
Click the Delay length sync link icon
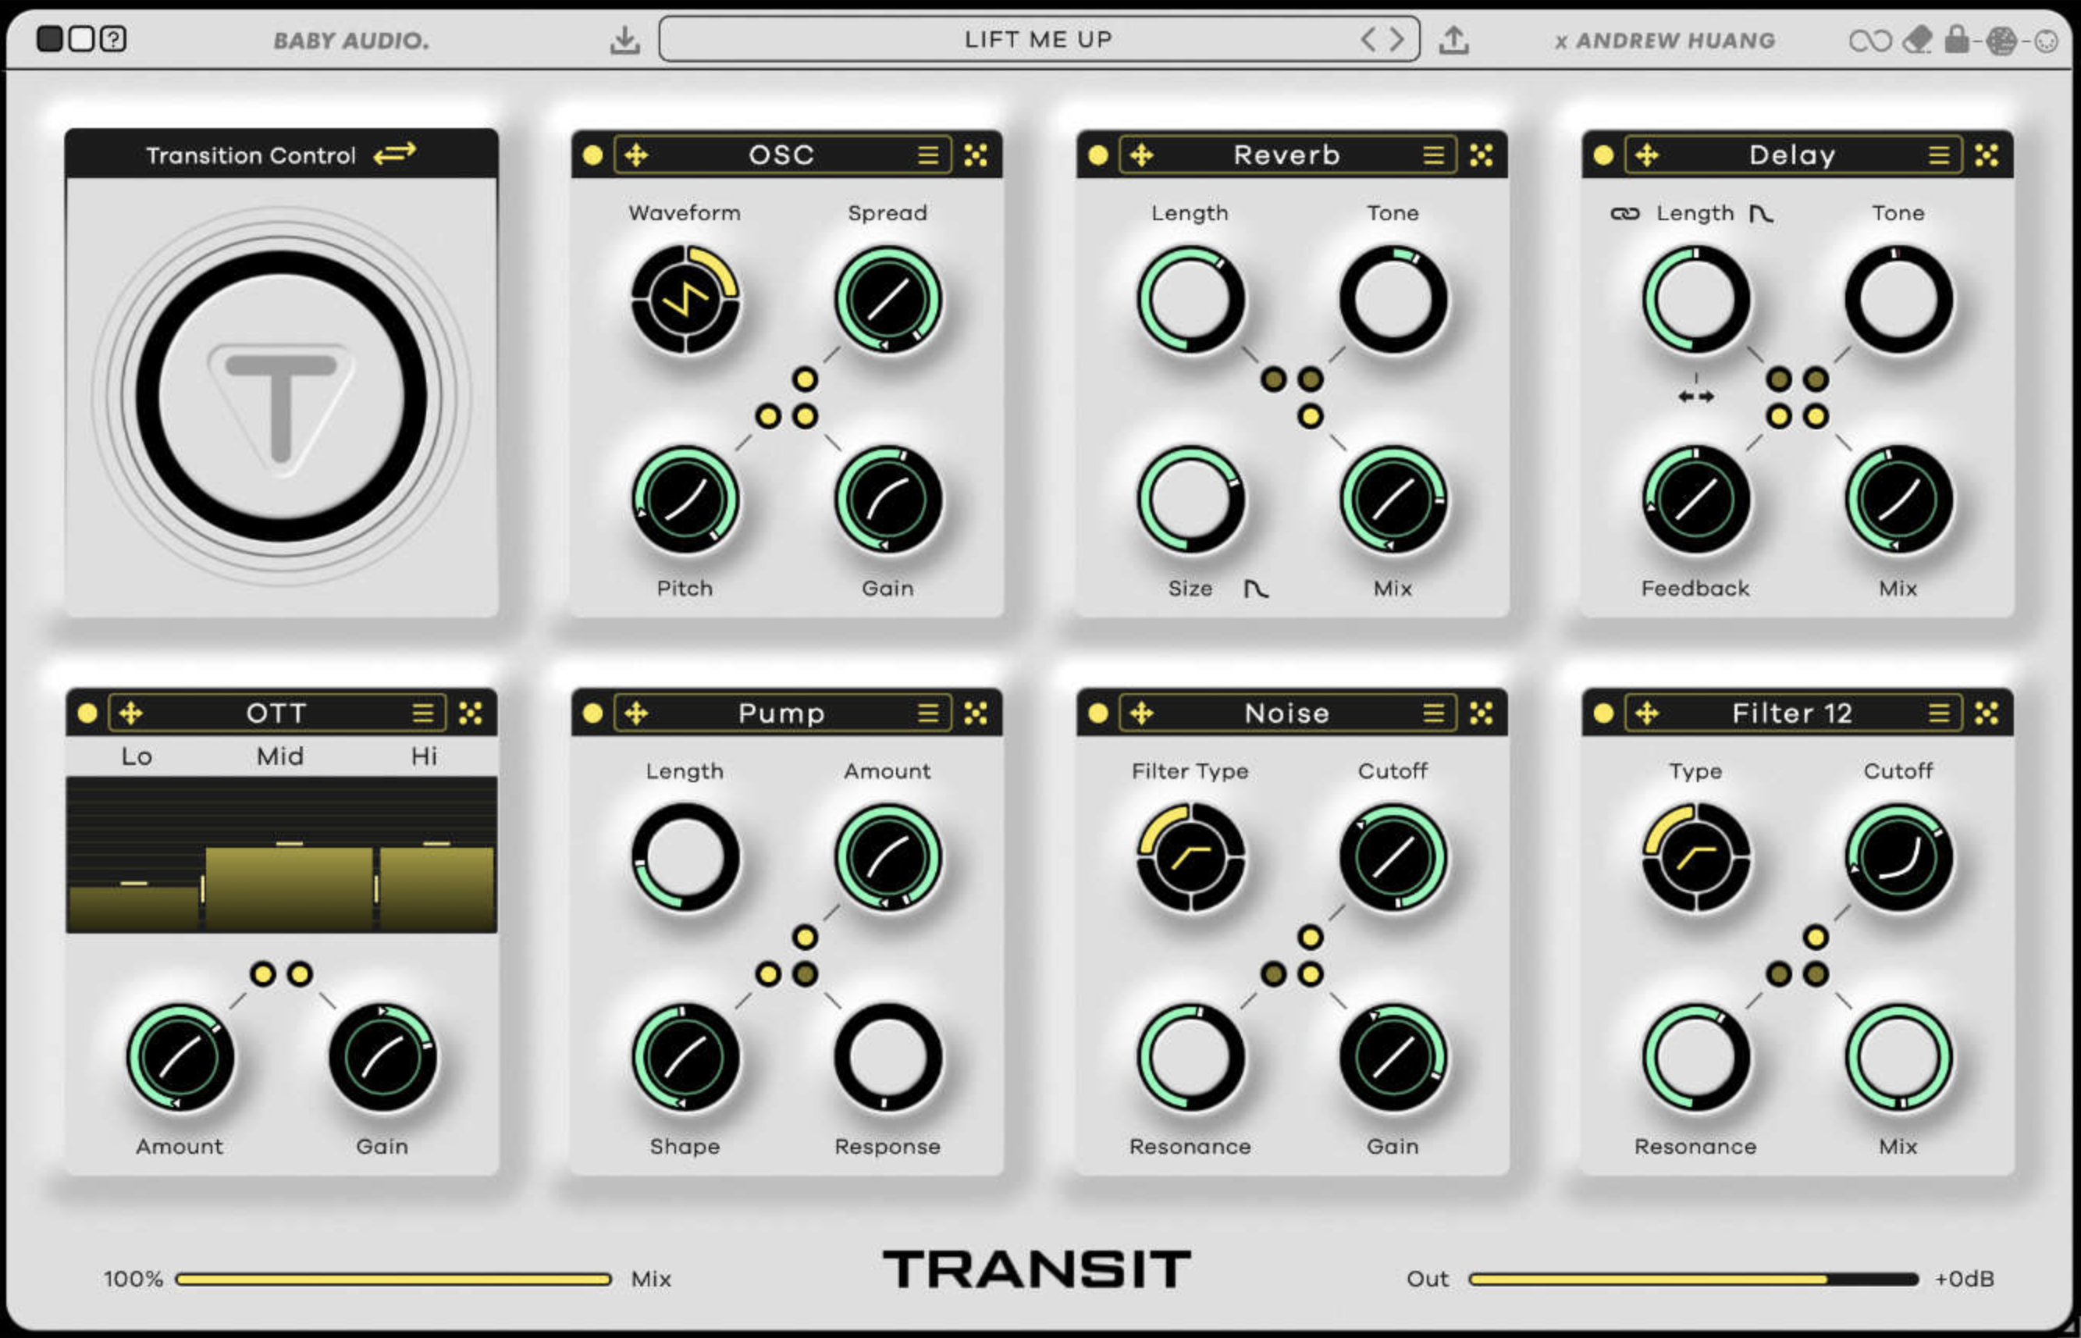click(x=1624, y=214)
